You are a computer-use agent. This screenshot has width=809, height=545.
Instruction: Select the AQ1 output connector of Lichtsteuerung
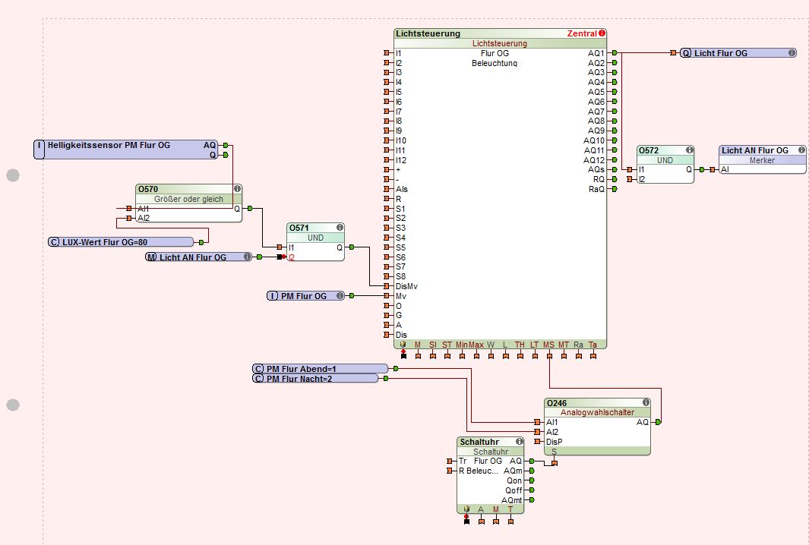(615, 52)
